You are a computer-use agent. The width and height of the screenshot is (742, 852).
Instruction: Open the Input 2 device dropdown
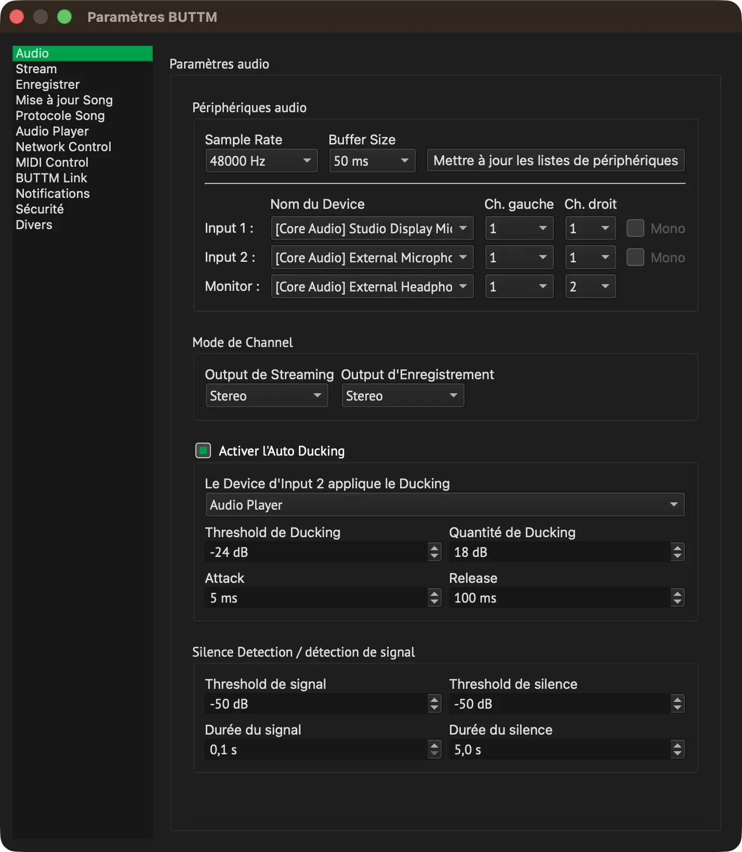[x=372, y=258]
